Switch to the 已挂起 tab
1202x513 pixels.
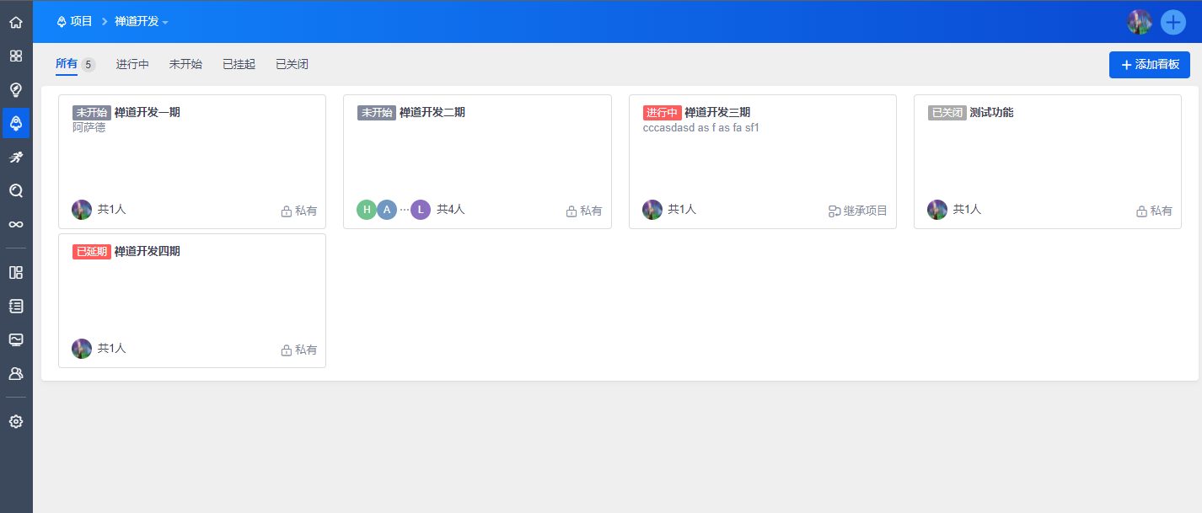(239, 64)
